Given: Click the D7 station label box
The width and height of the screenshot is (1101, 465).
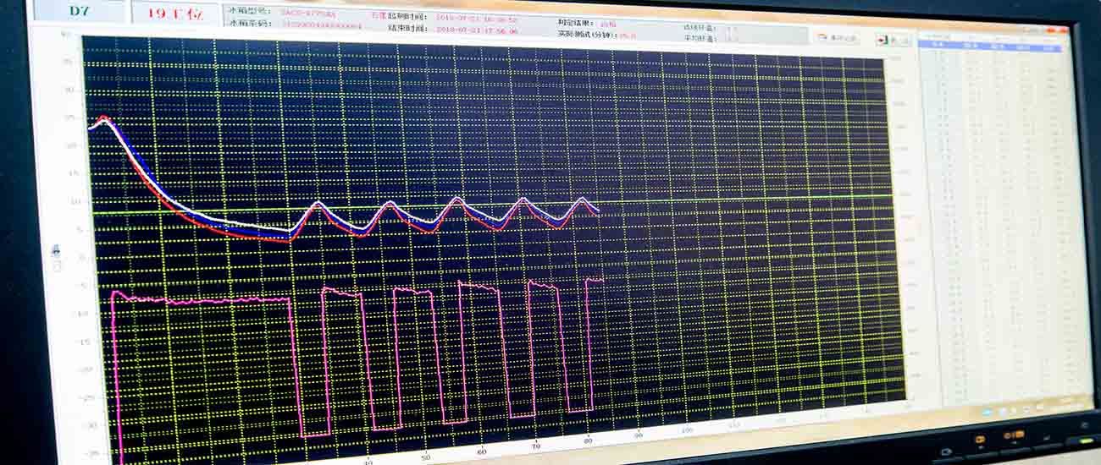Looking at the screenshot, I should click(x=80, y=11).
